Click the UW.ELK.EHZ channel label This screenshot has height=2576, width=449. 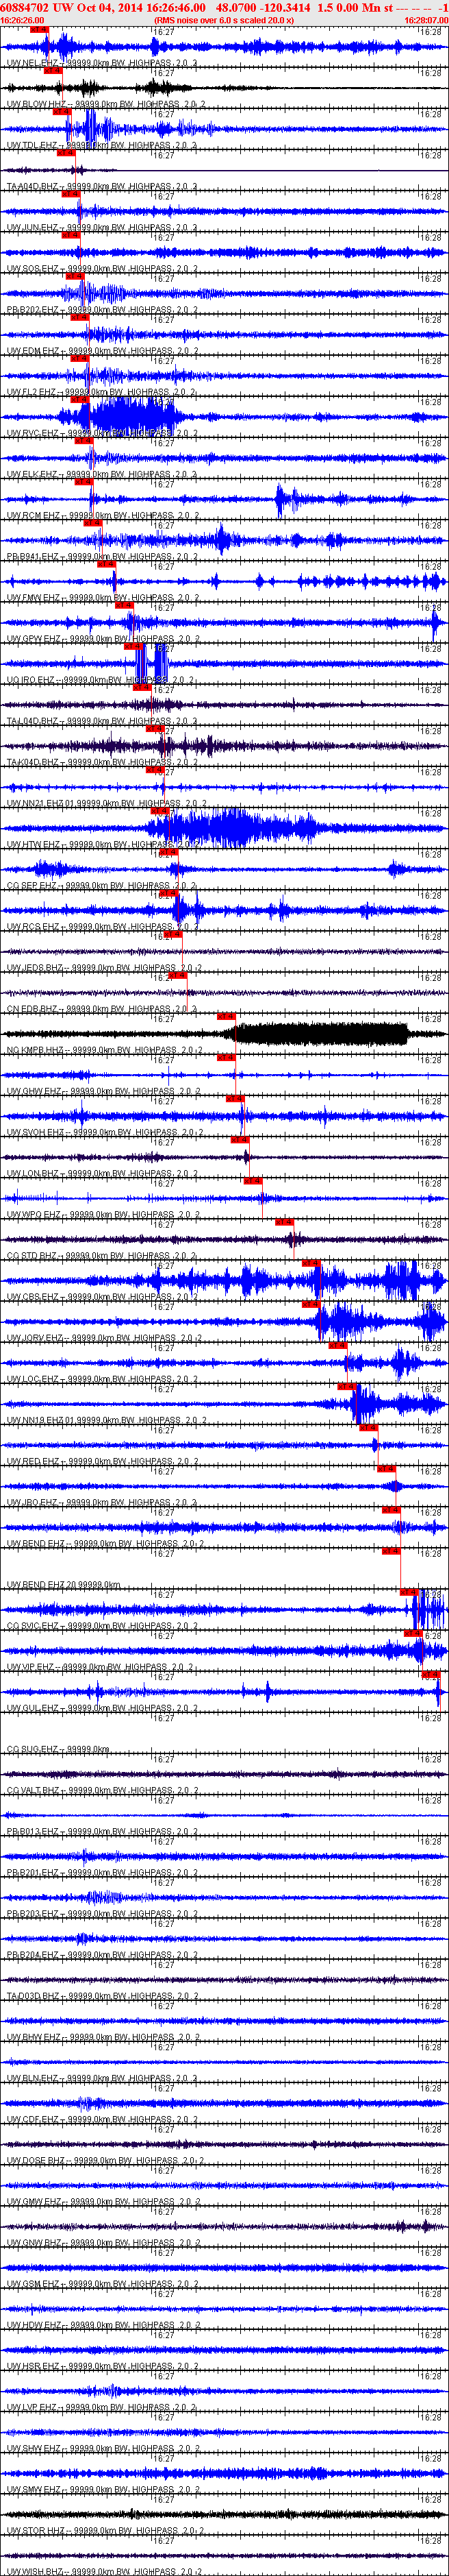coord(101,474)
